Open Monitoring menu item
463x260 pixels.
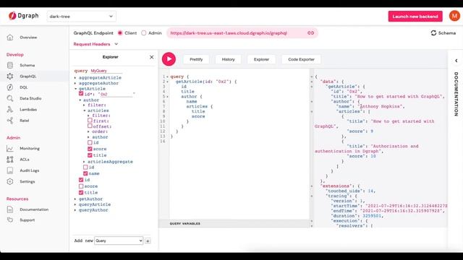(30, 149)
